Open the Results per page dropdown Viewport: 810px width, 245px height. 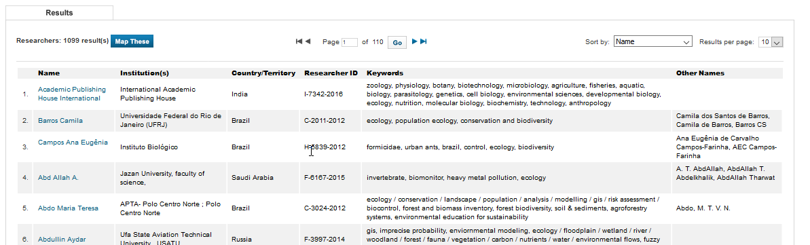point(771,42)
